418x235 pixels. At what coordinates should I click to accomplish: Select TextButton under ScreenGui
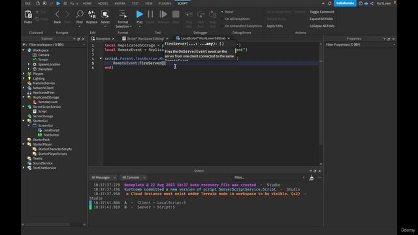(51, 135)
